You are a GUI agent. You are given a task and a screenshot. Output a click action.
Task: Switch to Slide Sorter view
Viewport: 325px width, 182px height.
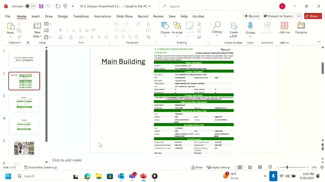pos(250,167)
